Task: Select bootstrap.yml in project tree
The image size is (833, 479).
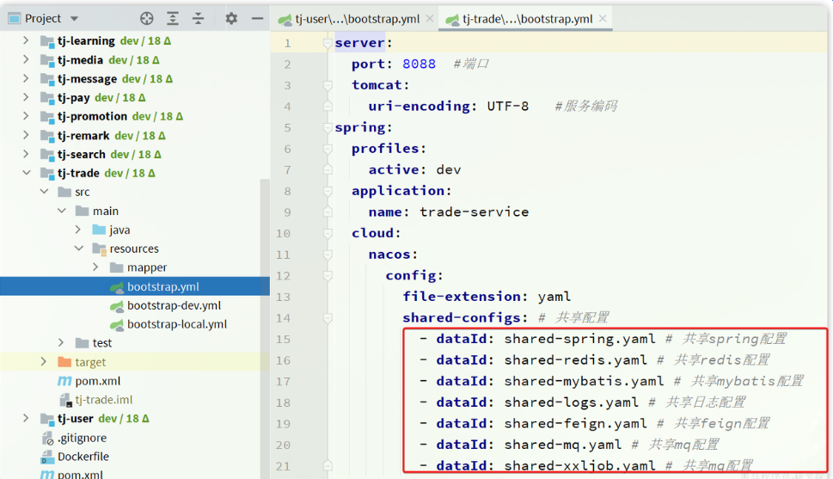Action: pos(163,286)
